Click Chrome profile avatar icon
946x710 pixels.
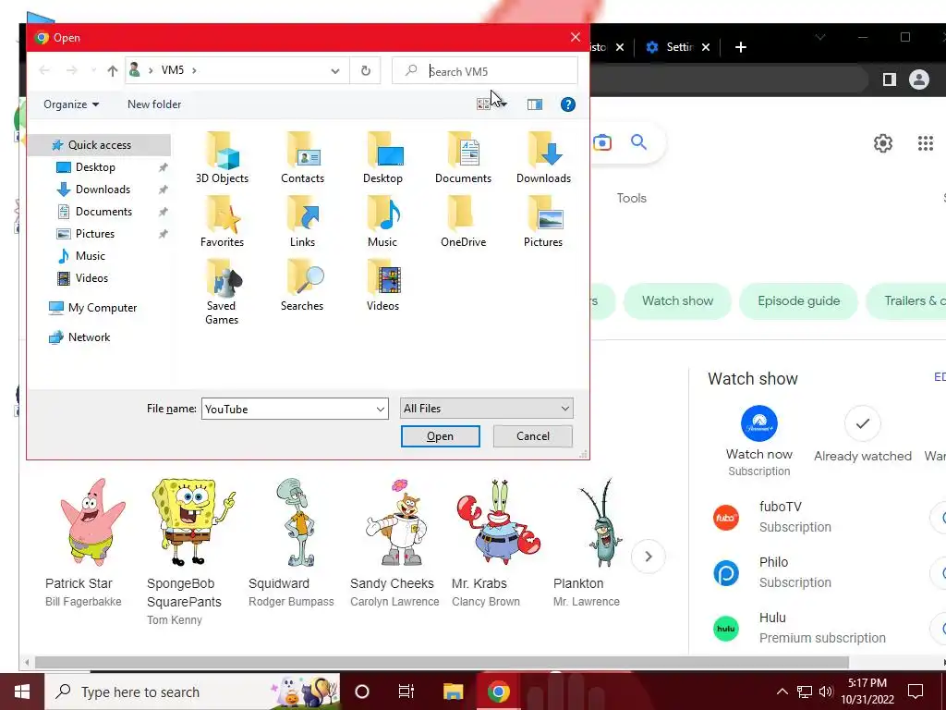(919, 80)
